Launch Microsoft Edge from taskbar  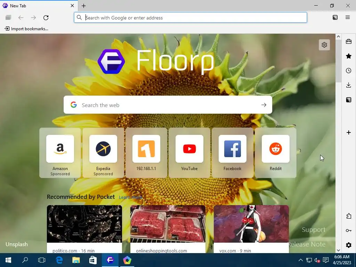59,260
